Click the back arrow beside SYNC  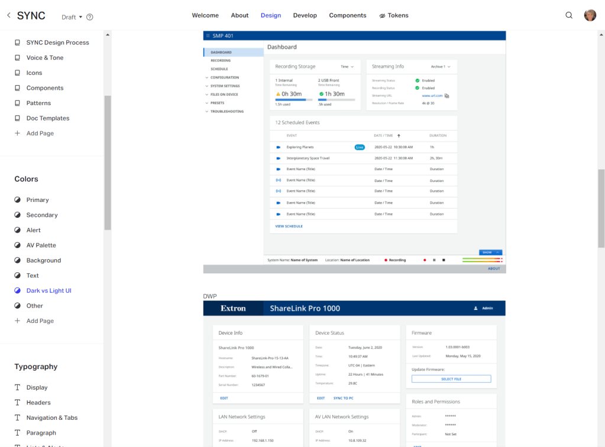8,15
